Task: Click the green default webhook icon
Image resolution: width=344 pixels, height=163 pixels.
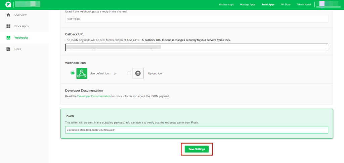Action: 82,73
